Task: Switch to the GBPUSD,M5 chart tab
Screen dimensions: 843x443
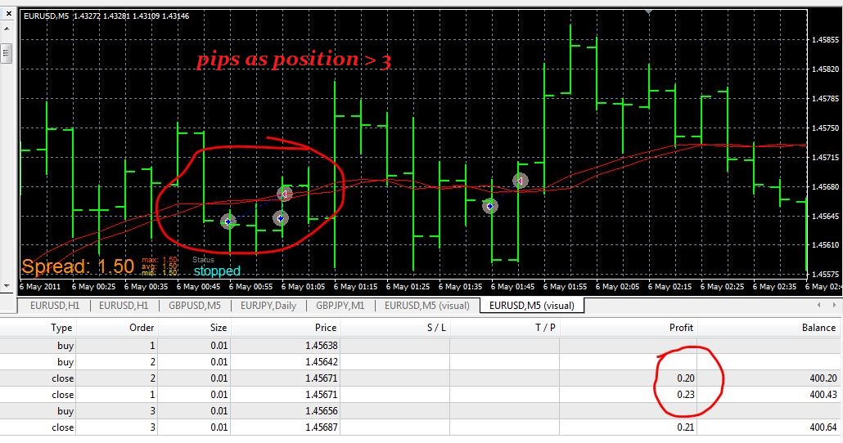Action: pyautogui.click(x=195, y=306)
